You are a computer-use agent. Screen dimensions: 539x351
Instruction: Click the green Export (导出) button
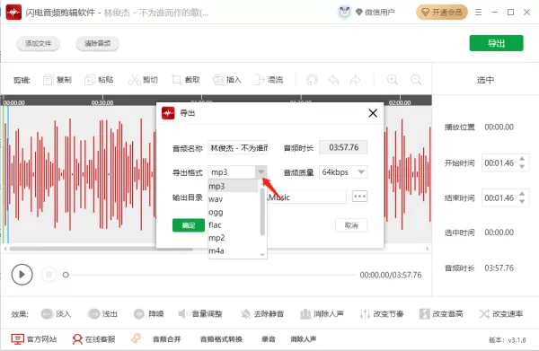tap(497, 43)
